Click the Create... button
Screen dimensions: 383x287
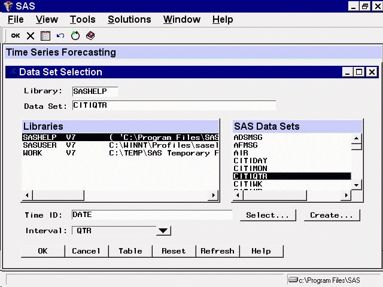(332, 215)
